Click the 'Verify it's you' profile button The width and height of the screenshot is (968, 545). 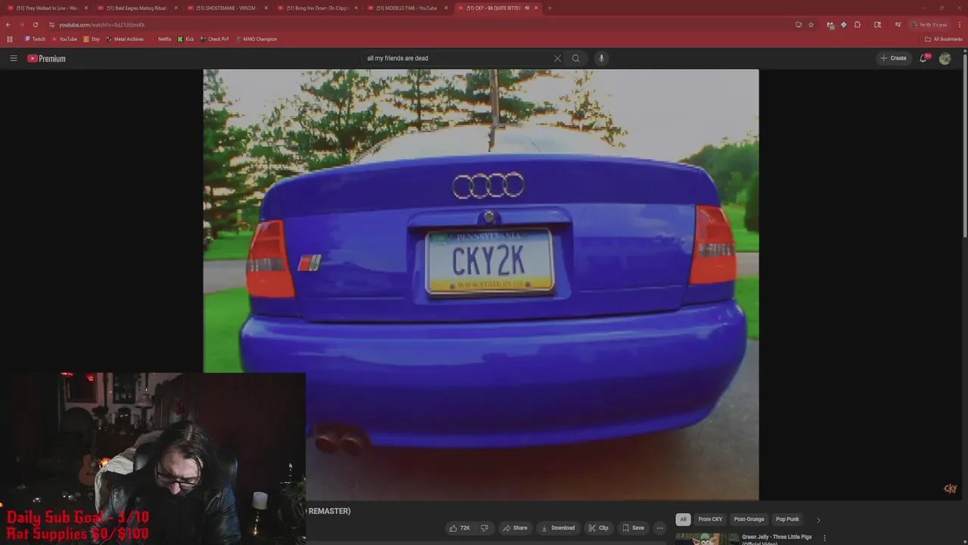point(929,24)
